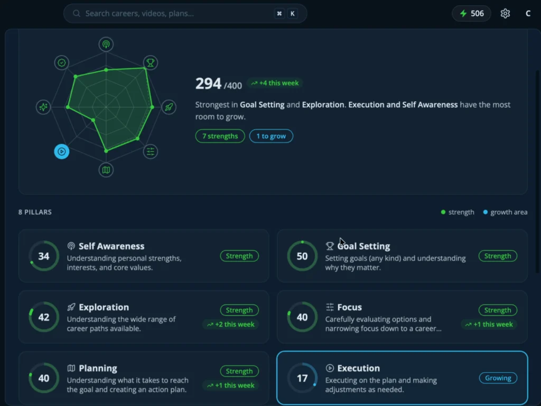Click the 294 total score
This screenshot has height=406, width=541.
(208, 84)
